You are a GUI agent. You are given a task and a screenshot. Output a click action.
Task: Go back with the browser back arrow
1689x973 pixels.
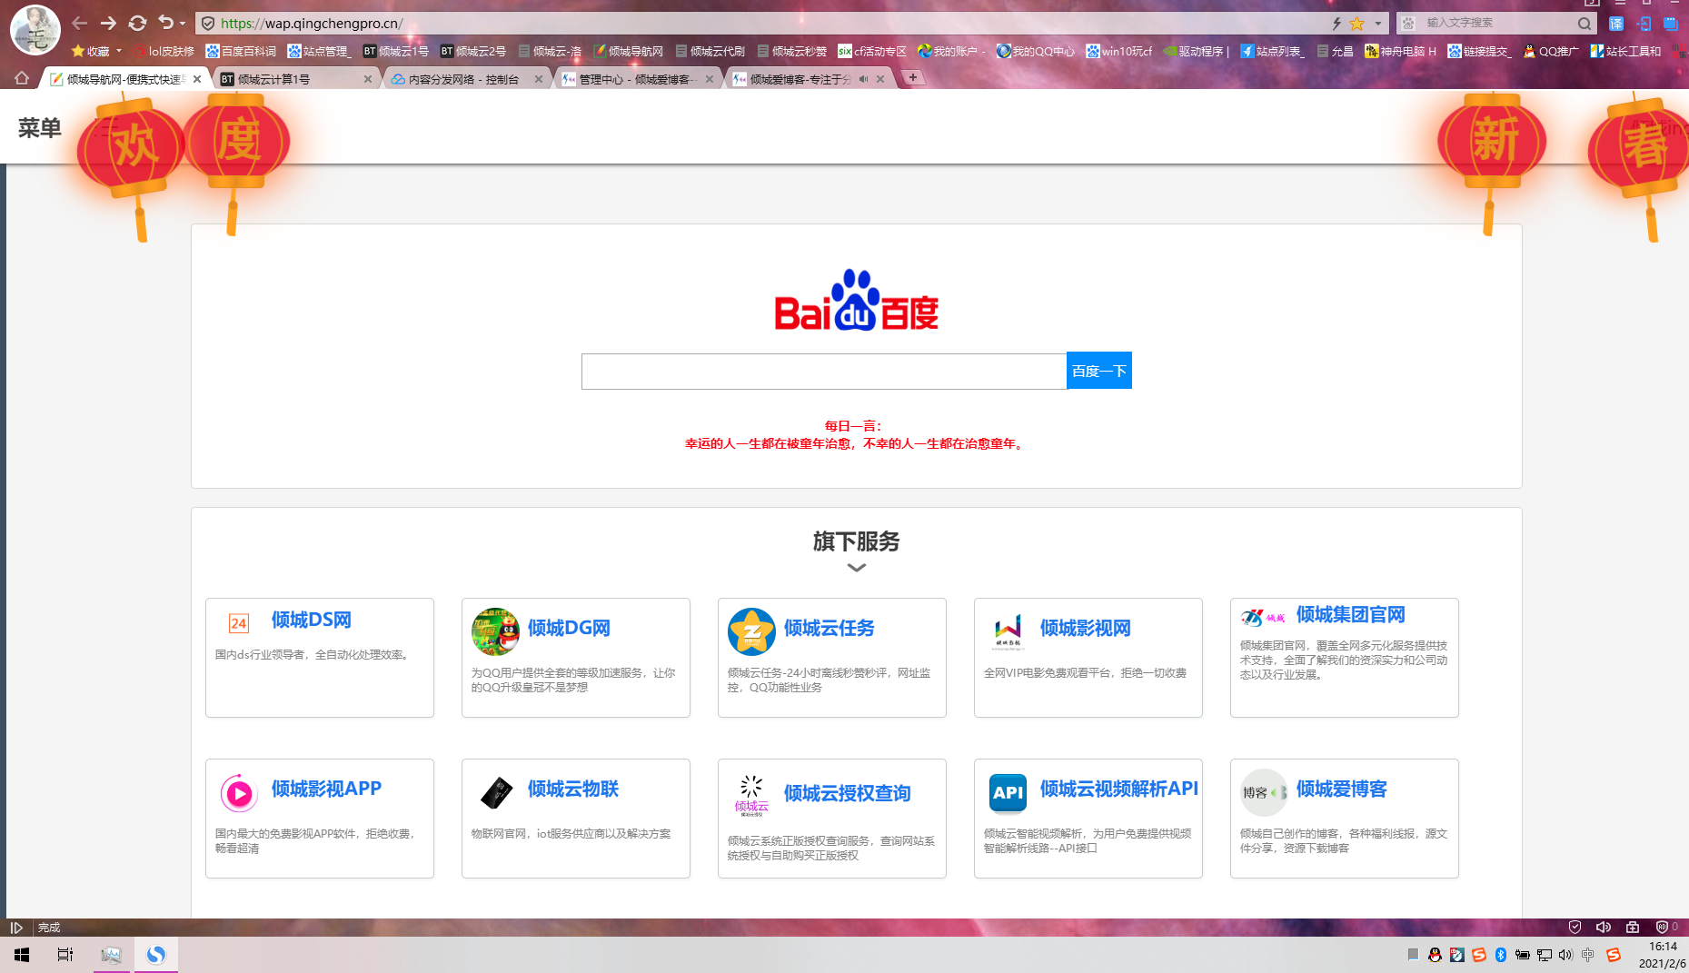[80, 24]
